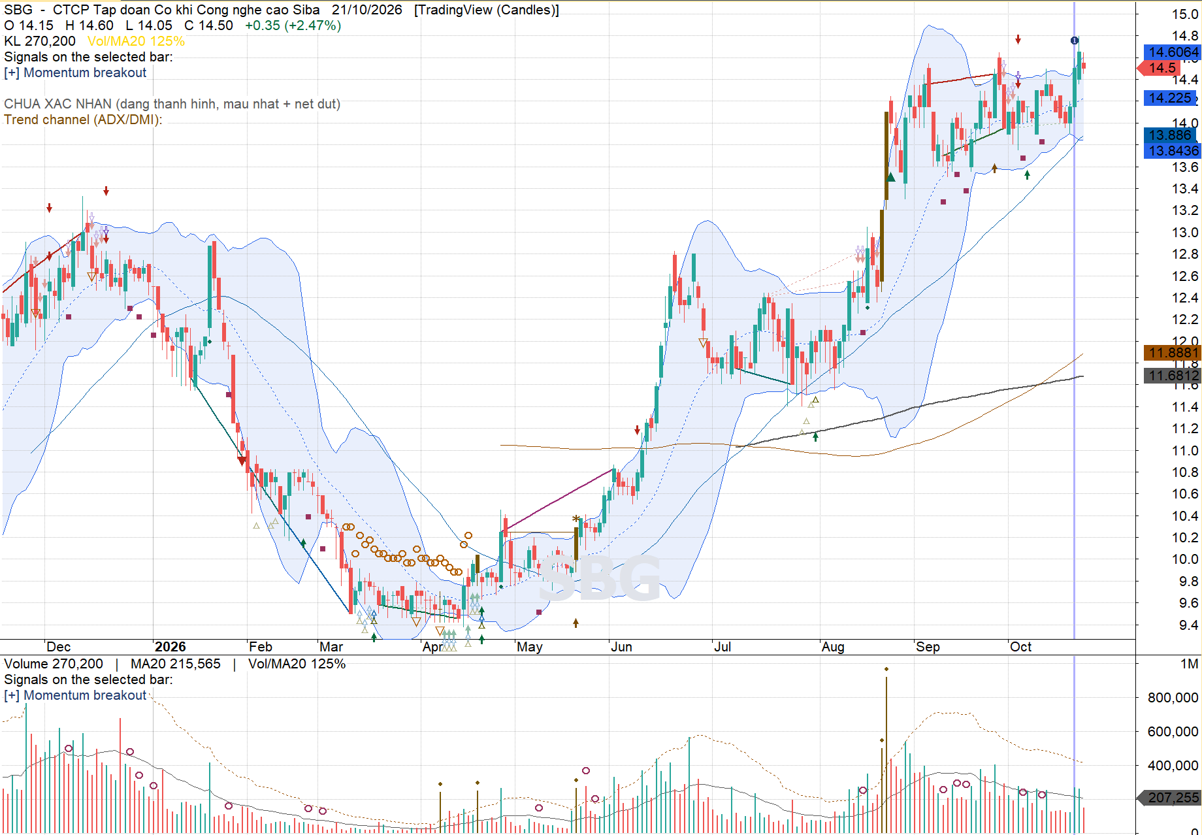Click the [TradingView (Candles)] style label
The height and width of the screenshot is (835, 1202).
pos(486,10)
